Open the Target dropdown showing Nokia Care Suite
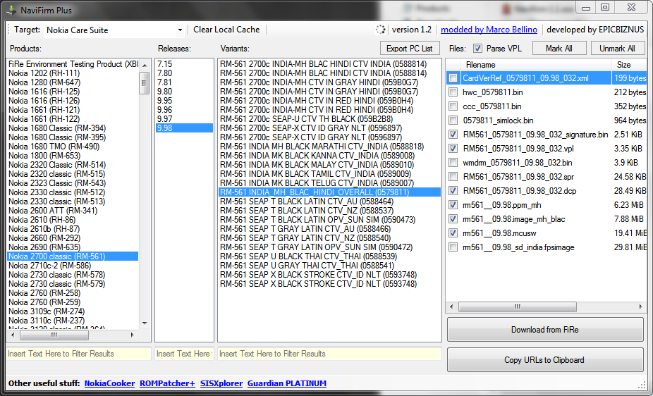The image size is (653, 396). pos(114,30)
